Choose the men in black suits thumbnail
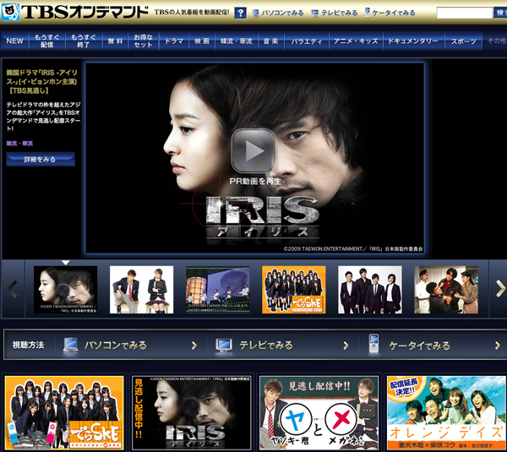Screen dimensions: 507x452 click(369, 290)
